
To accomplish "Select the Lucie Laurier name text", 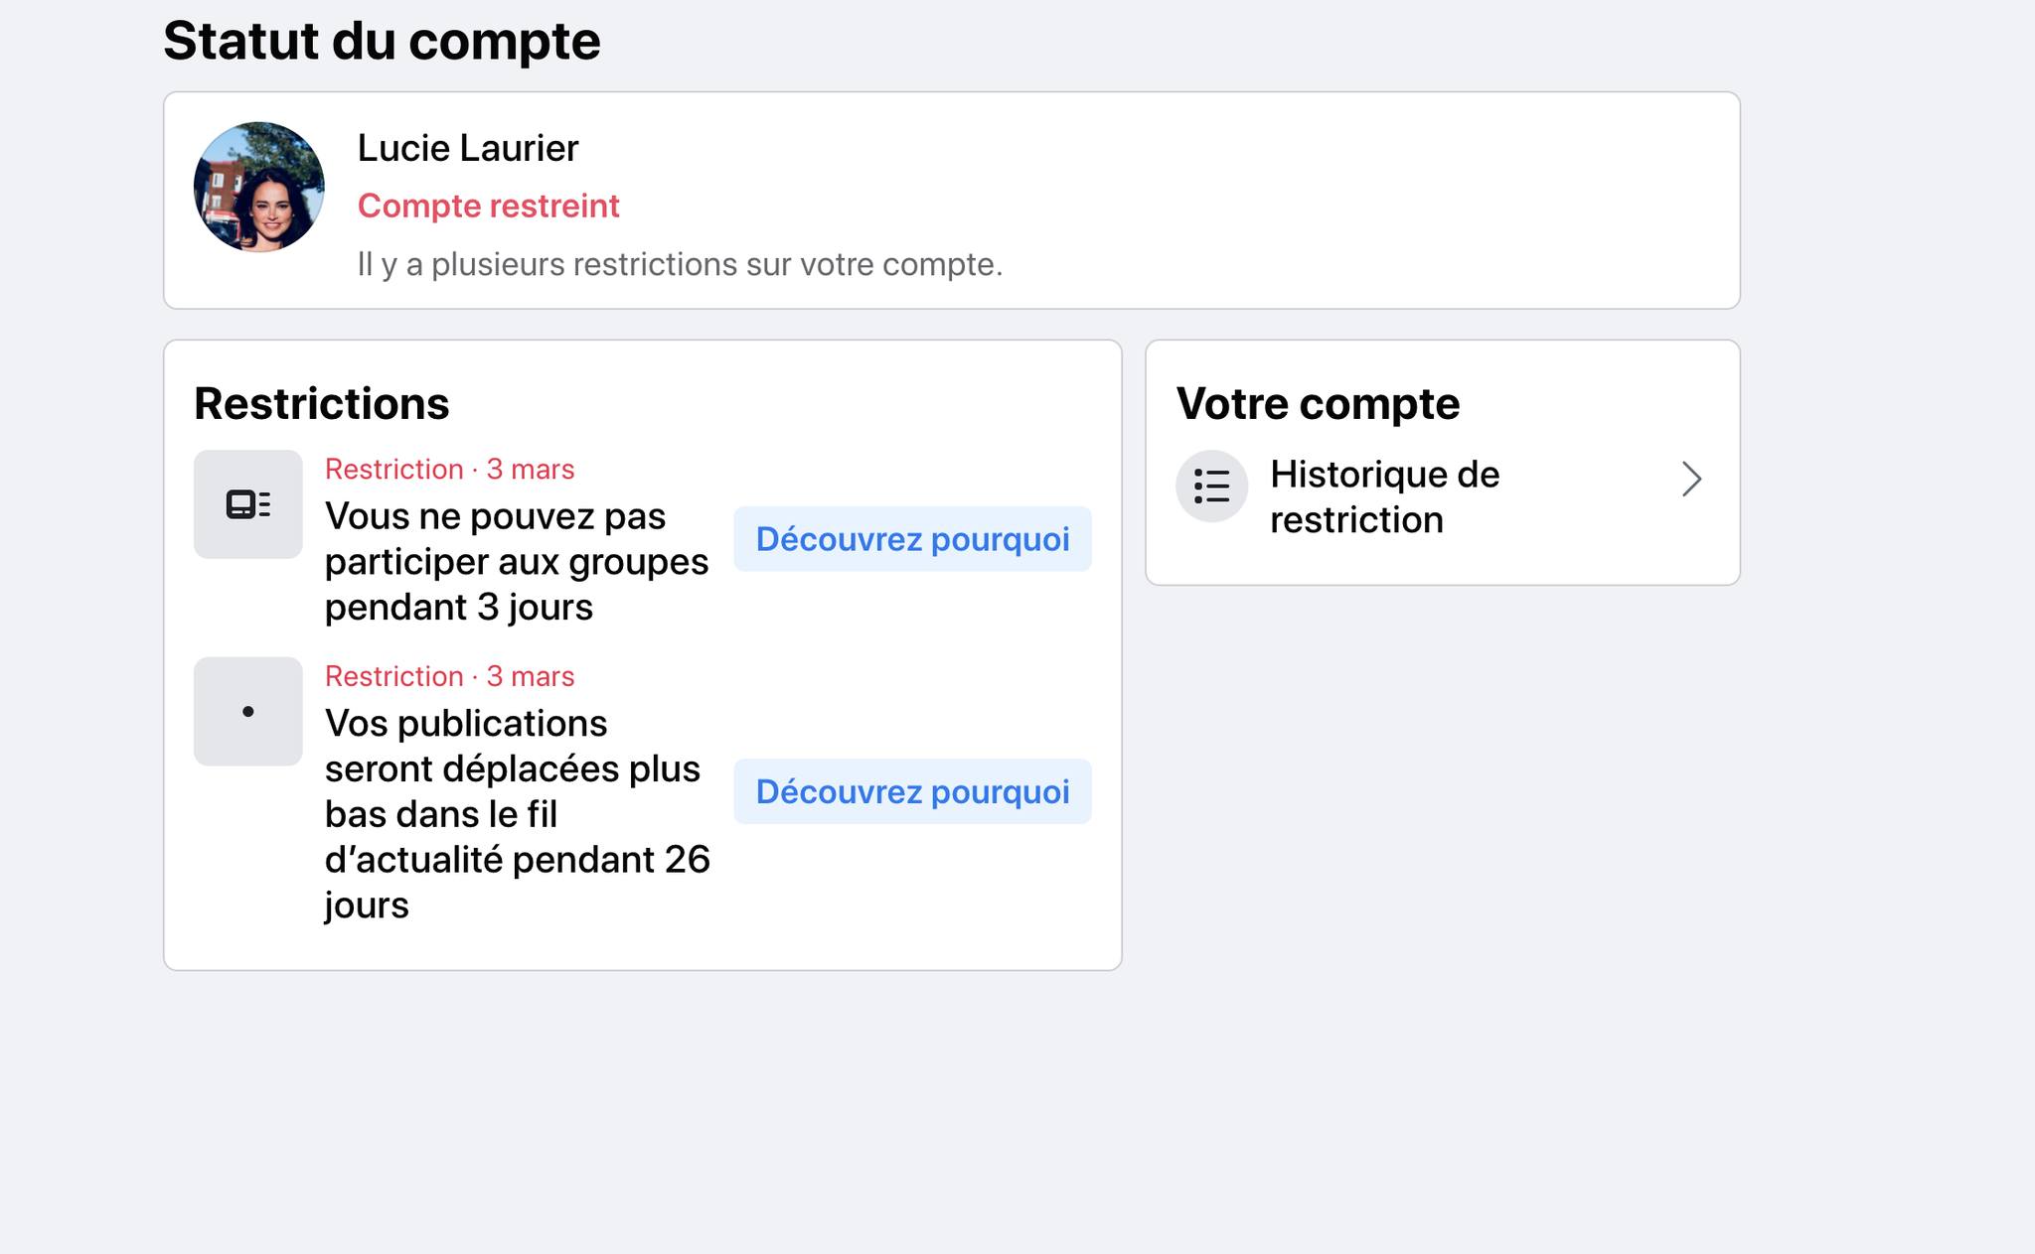I will click(467, 148).
